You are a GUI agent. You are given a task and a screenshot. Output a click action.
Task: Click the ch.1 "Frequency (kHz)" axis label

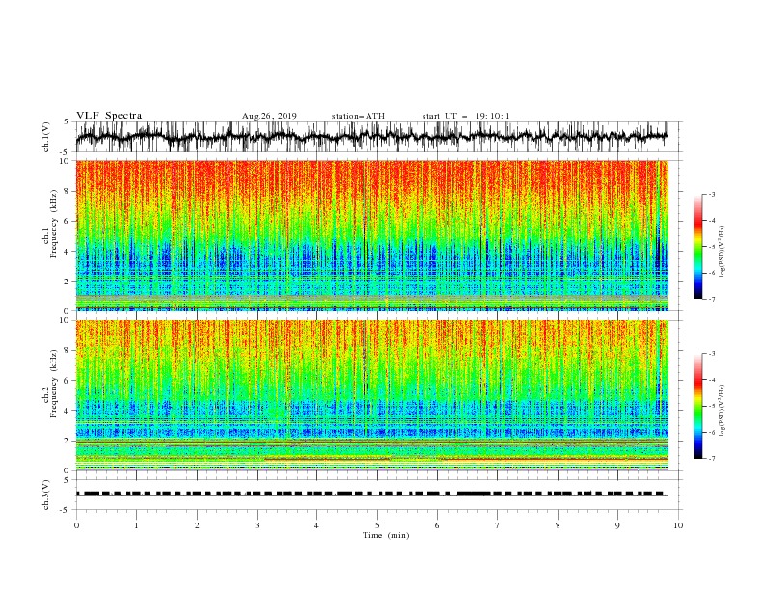click(x=54, y=224)
